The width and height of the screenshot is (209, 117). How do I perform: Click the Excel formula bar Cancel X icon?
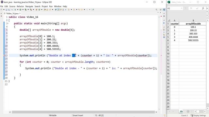point(191,8)
